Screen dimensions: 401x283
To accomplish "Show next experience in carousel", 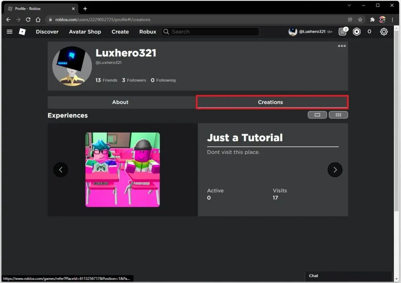I will 335,170.
